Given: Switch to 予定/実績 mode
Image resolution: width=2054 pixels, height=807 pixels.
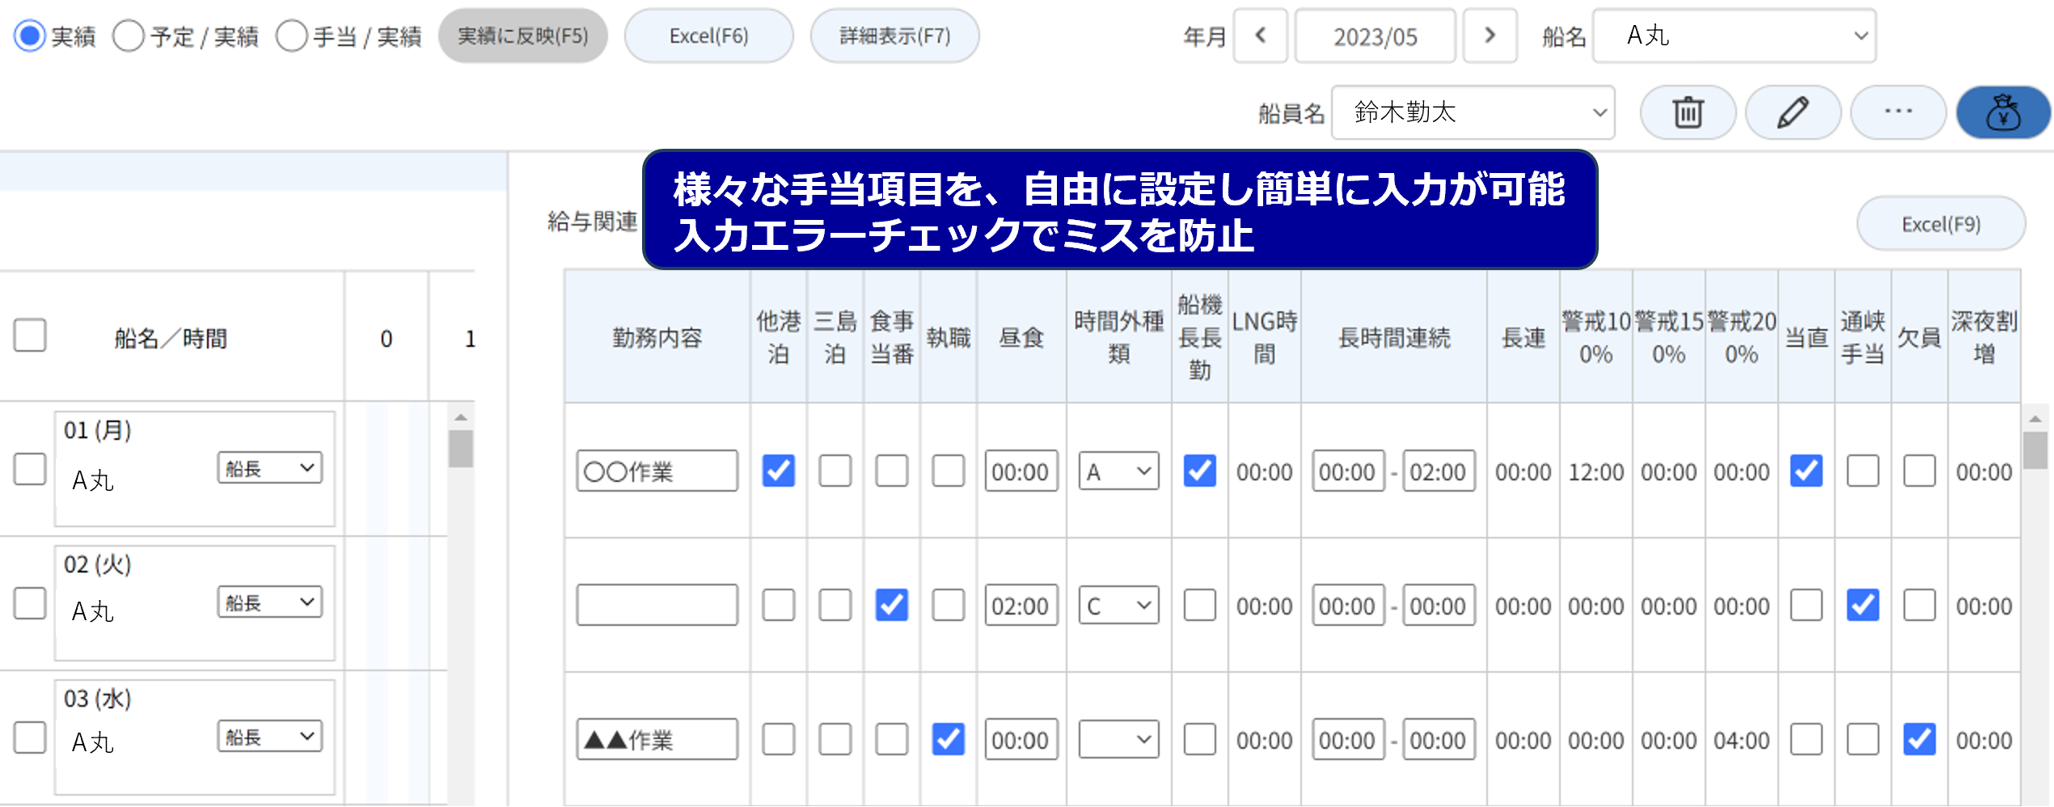Looking at the screenshot, I should [x=128, y=36].
